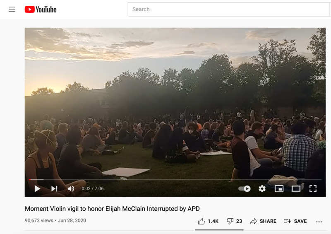The image size is (331, 234).
Task: Click the video frame to play
Action: coord(175,104)
